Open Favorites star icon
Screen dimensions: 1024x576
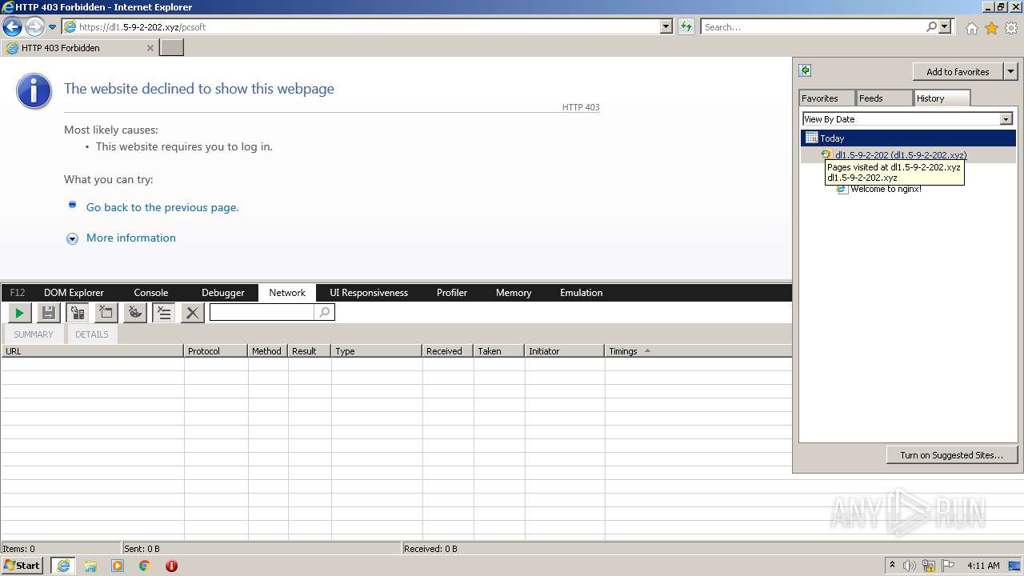[991, 28]
